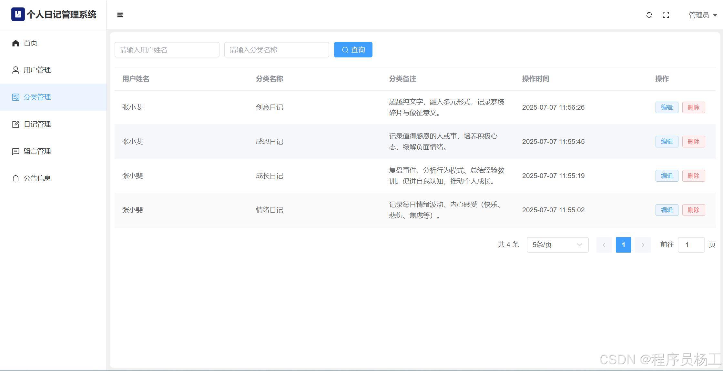Edit the 创意日记 category row
Viewport: 723px width, 371px height.
667,107
